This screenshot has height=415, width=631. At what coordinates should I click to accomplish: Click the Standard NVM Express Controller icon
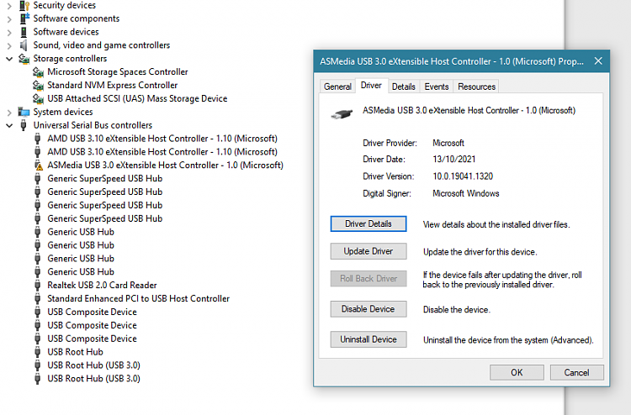pos(38,85)
